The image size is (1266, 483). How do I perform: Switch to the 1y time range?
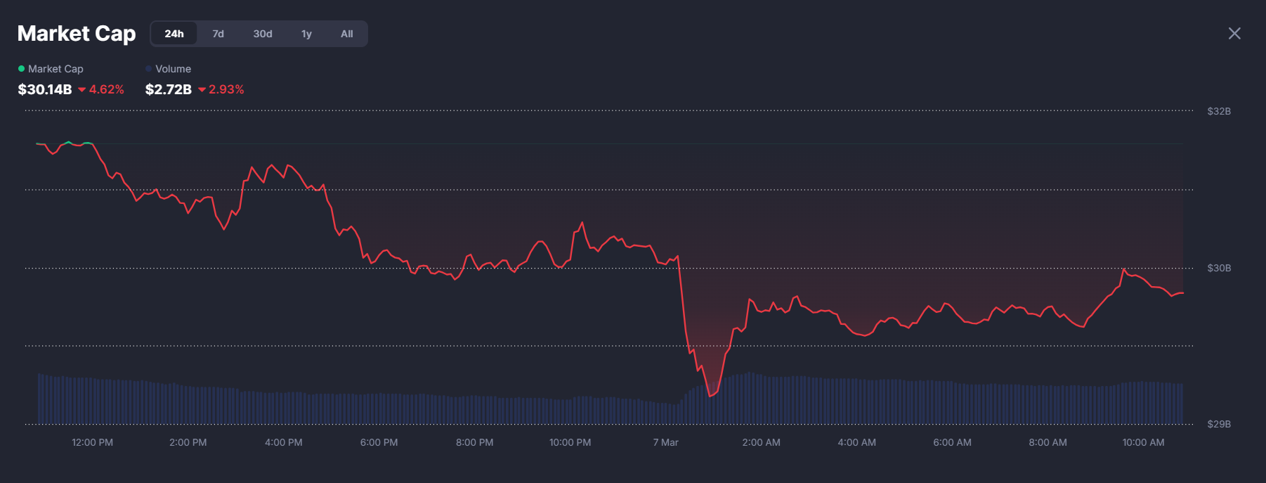[306, 34]
